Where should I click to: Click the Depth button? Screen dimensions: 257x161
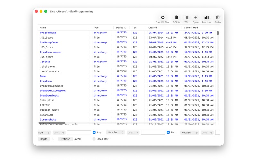[x=44, y=139]
